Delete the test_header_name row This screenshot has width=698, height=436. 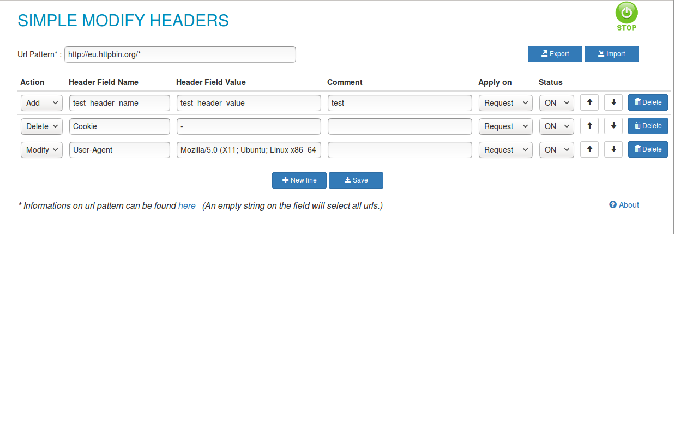pyautogui.click(x=648, y=102)
